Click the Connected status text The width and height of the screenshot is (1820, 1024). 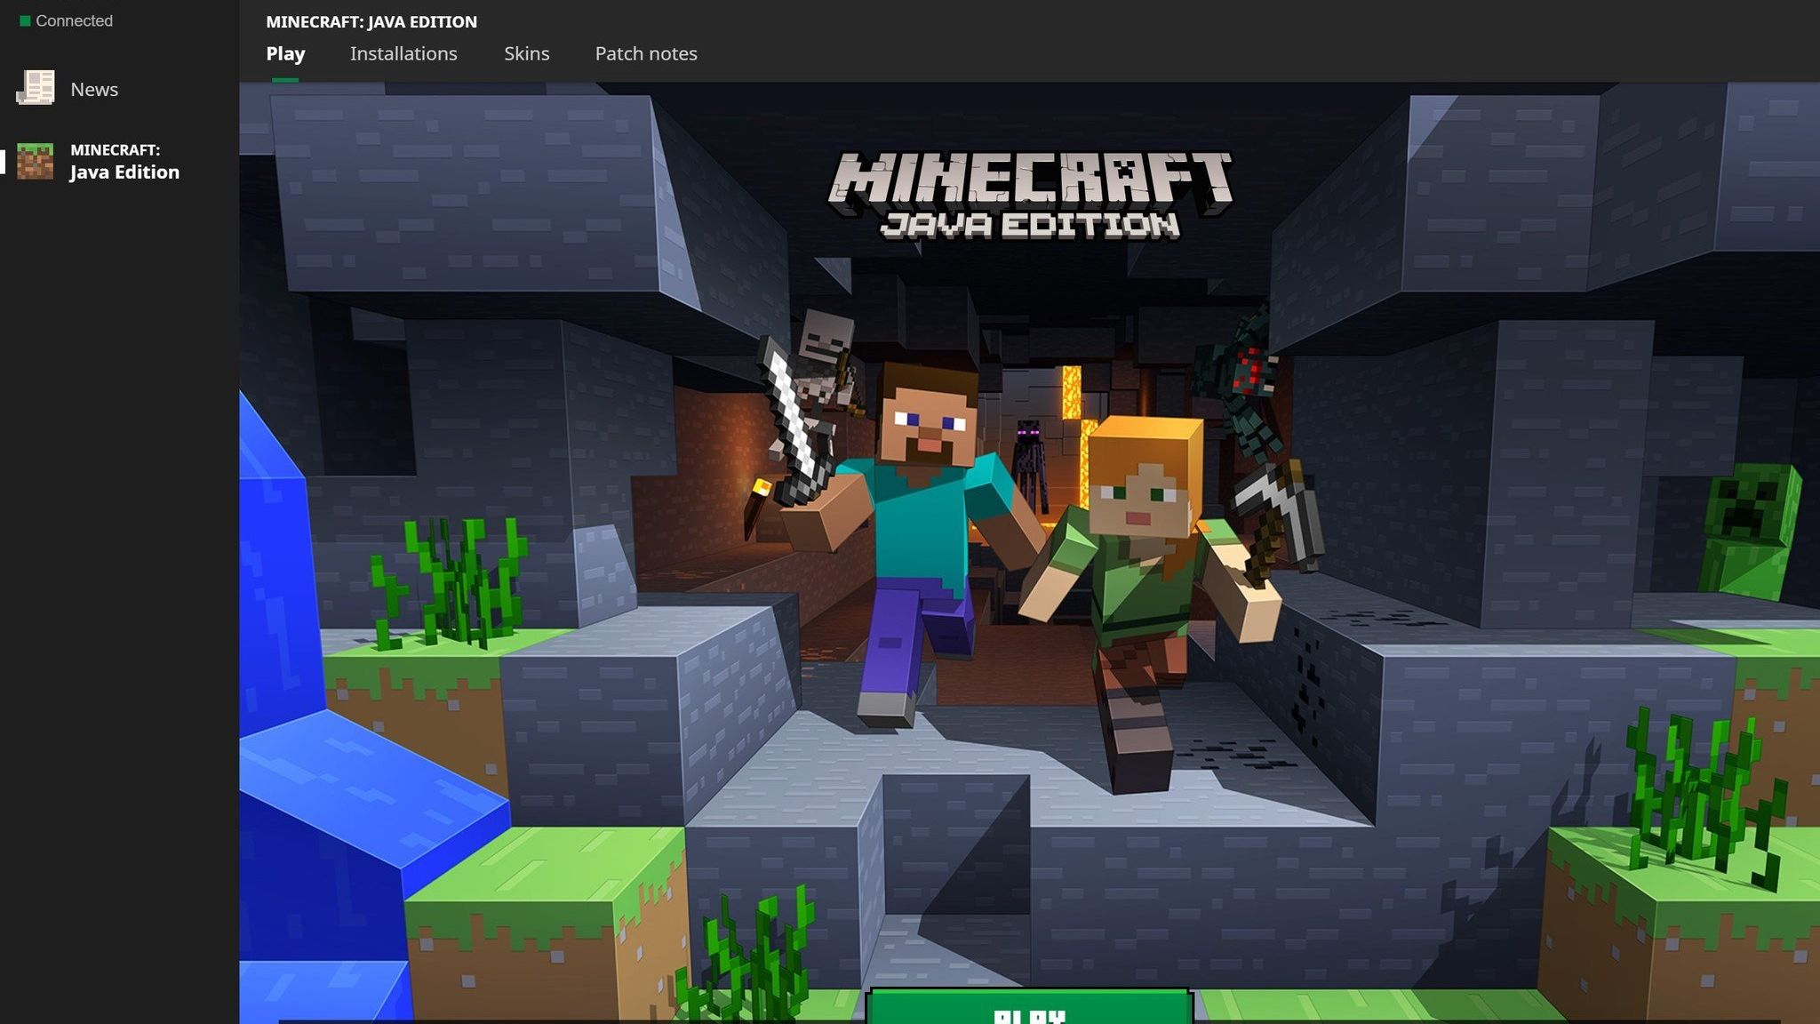(x=74, y=20)
